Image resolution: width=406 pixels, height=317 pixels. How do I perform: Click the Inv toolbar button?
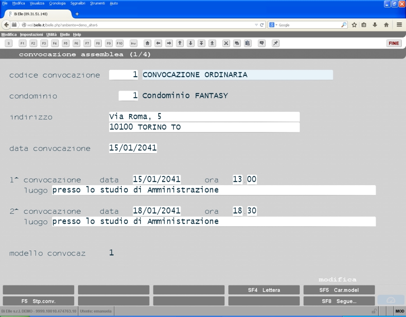click(x=133, y=43)
